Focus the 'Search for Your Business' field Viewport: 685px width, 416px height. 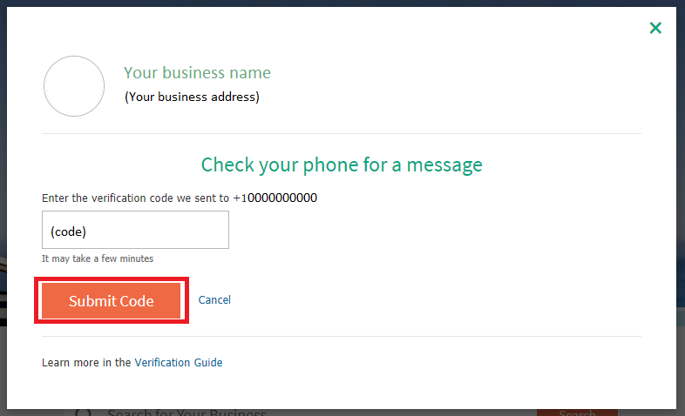point(187,413)
